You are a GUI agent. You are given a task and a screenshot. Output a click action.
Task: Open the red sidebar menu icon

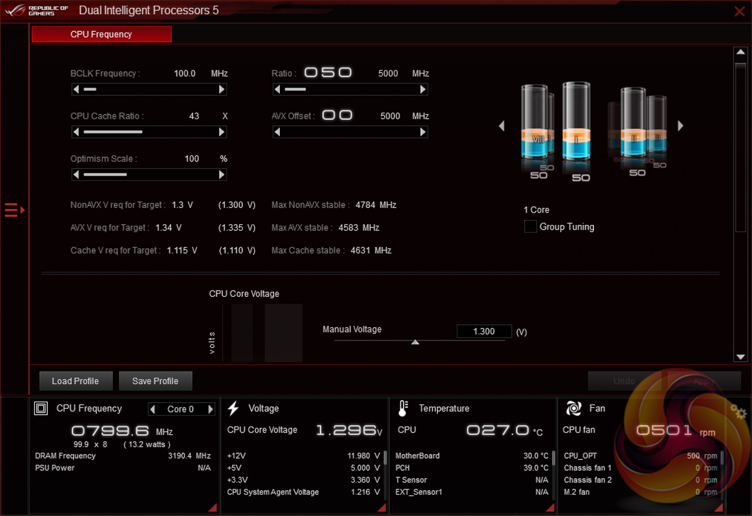click(14, 210)
